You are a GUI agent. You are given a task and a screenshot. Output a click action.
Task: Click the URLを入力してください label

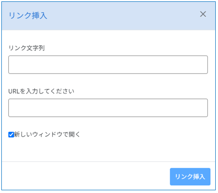point(41,91)
